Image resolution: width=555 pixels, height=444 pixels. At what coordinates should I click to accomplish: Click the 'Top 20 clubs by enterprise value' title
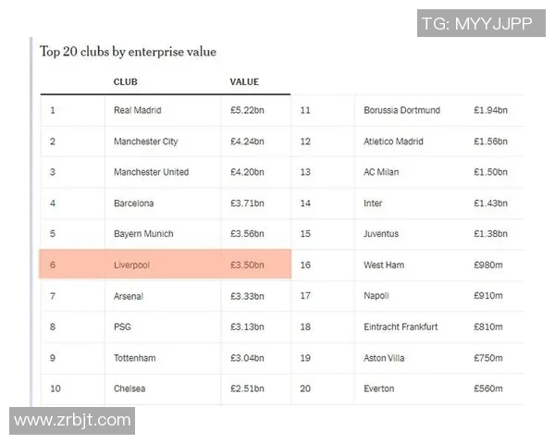pos(128,52)
